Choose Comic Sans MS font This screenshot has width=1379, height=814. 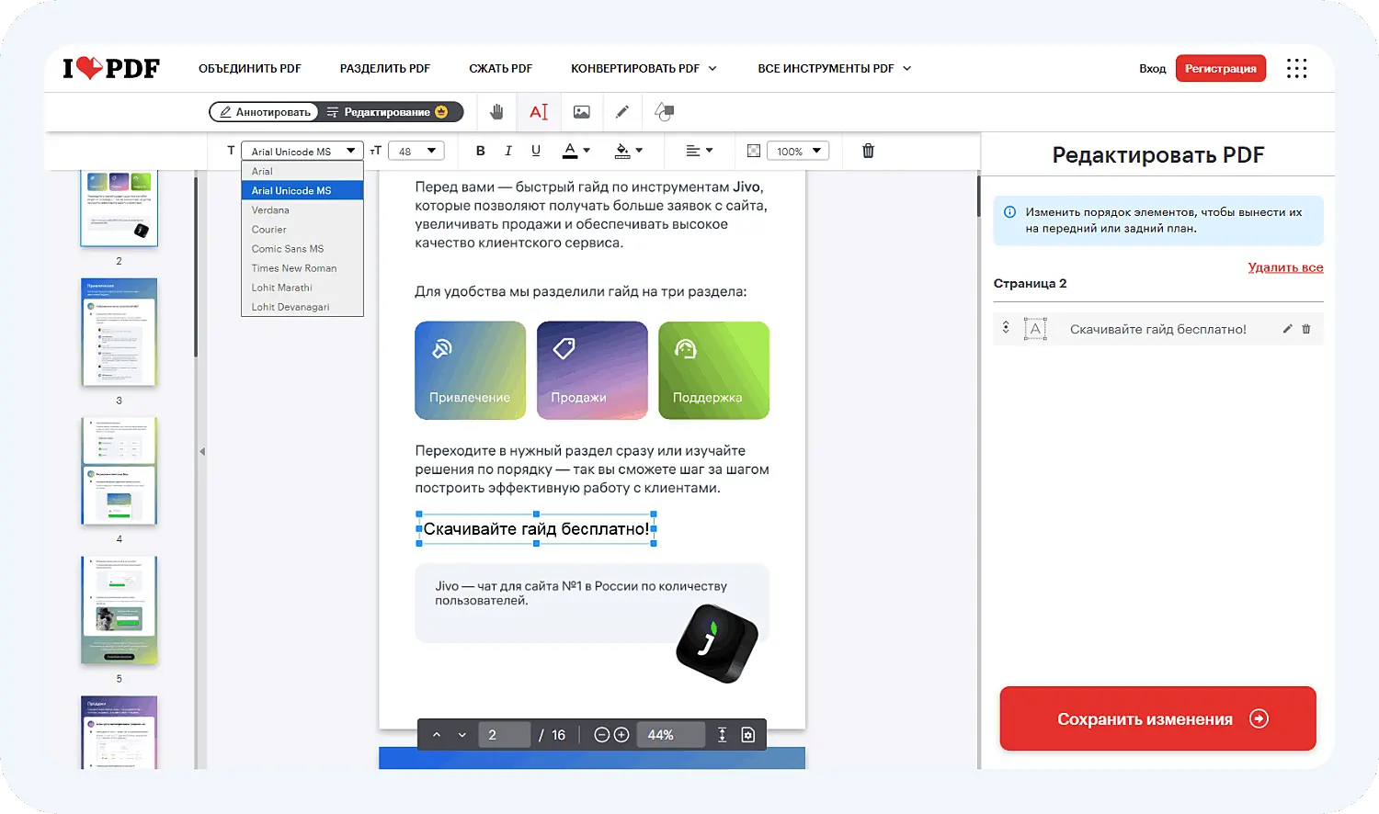click(x=302, y=249)
